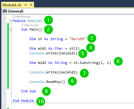Place cursor on st(1) expression
Image resolution: width=134 pixels, height=109 pixels.
pos(74,48)
